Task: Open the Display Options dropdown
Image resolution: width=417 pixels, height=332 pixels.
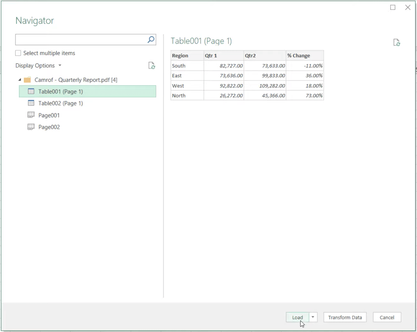Action: (60, 66)
